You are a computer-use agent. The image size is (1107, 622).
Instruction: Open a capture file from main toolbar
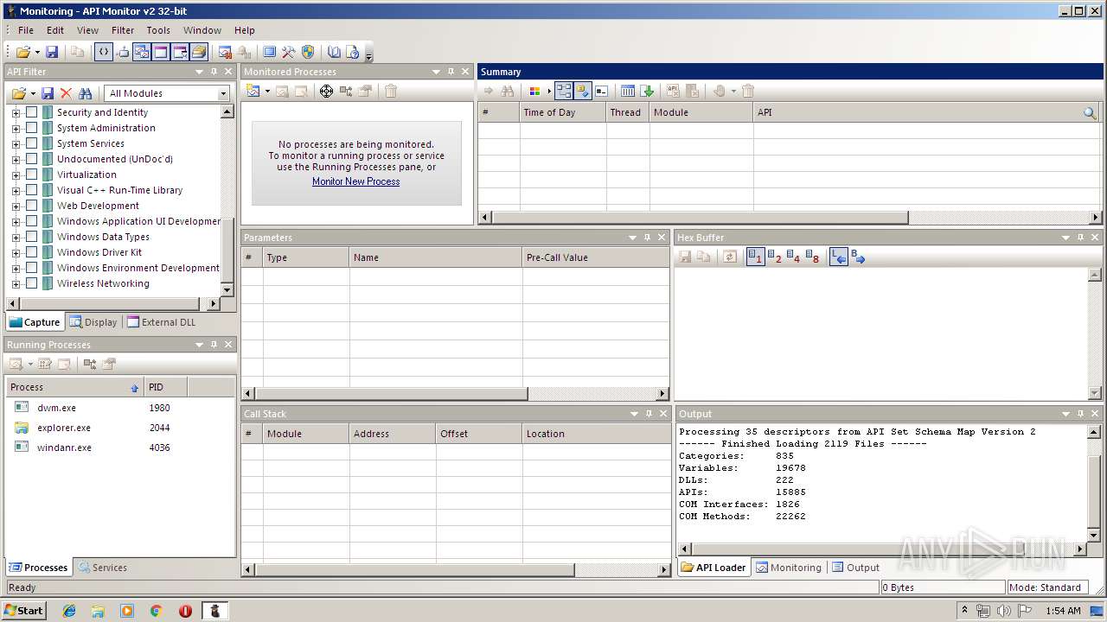22,53
